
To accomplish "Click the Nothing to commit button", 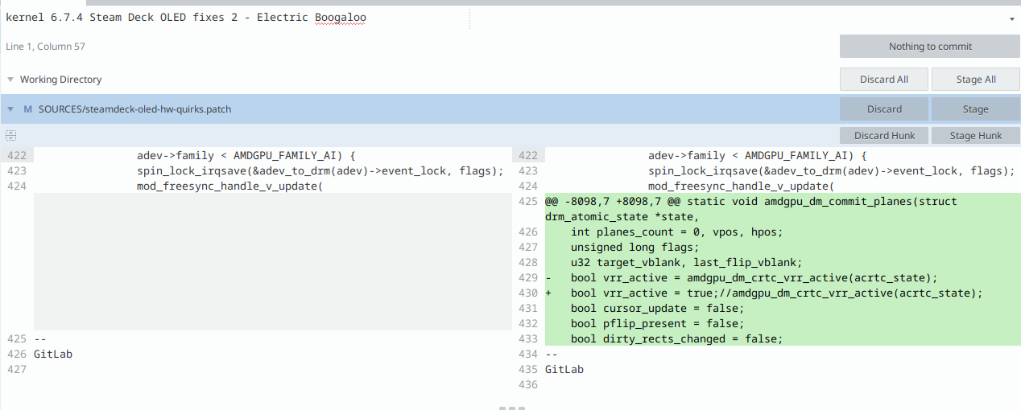I will [930, 47].
